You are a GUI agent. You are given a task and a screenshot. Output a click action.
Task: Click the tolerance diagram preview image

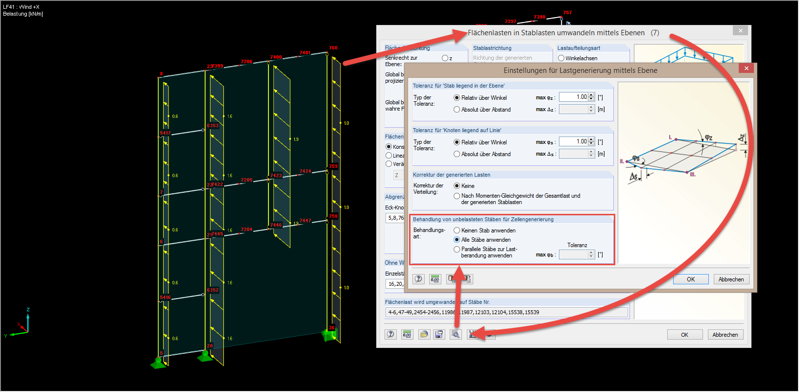(x=683, y=173)
